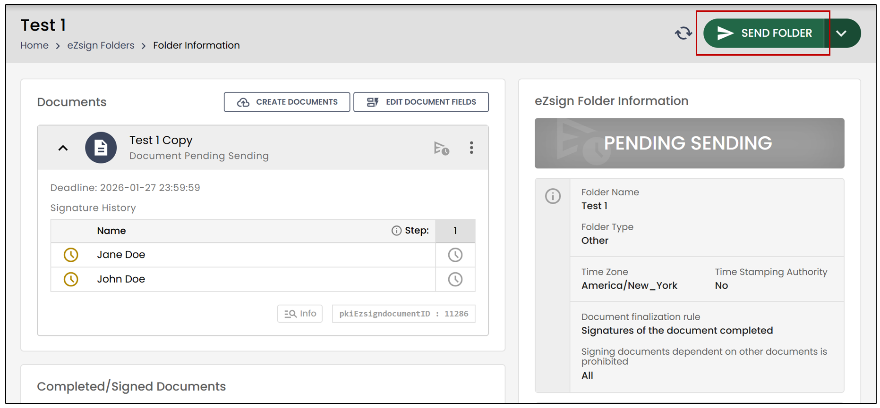Click the Info button under signature history
This screenshot has width=880, height=408.
pyautogui.click(x=300, y=314)
